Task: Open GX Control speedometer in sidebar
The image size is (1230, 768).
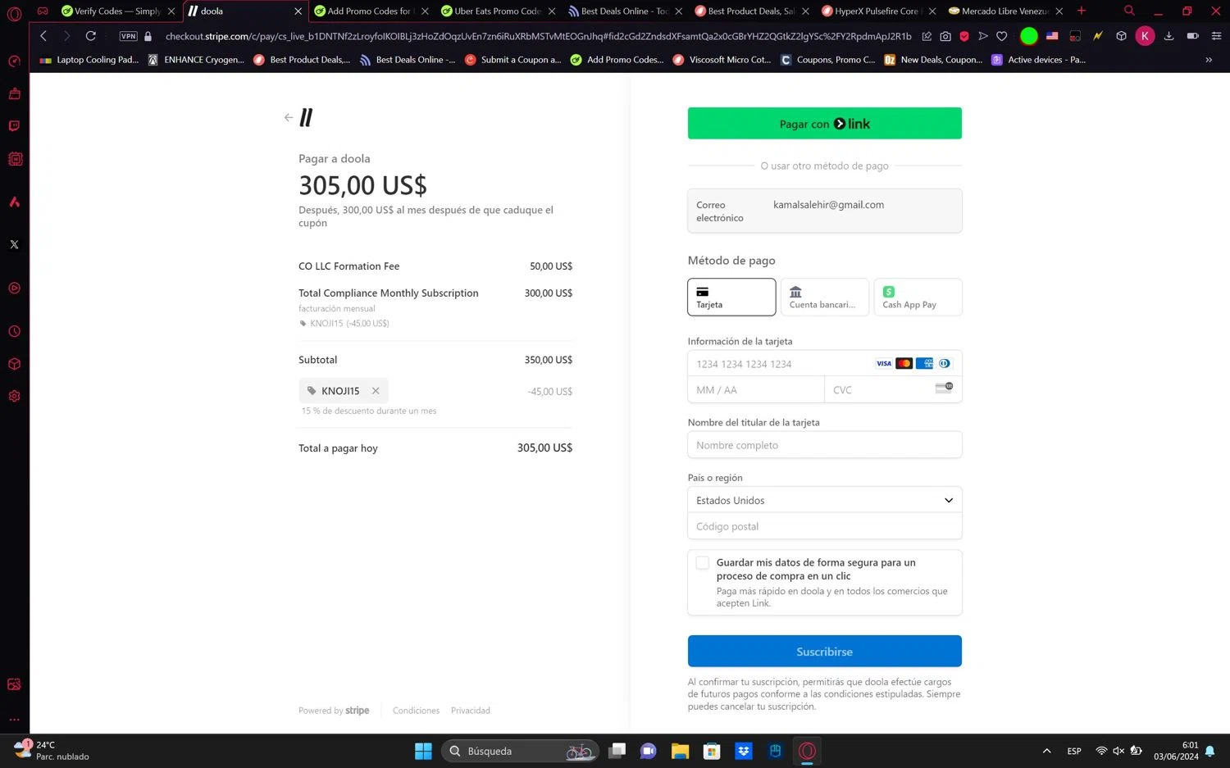Action: (14, 61)
